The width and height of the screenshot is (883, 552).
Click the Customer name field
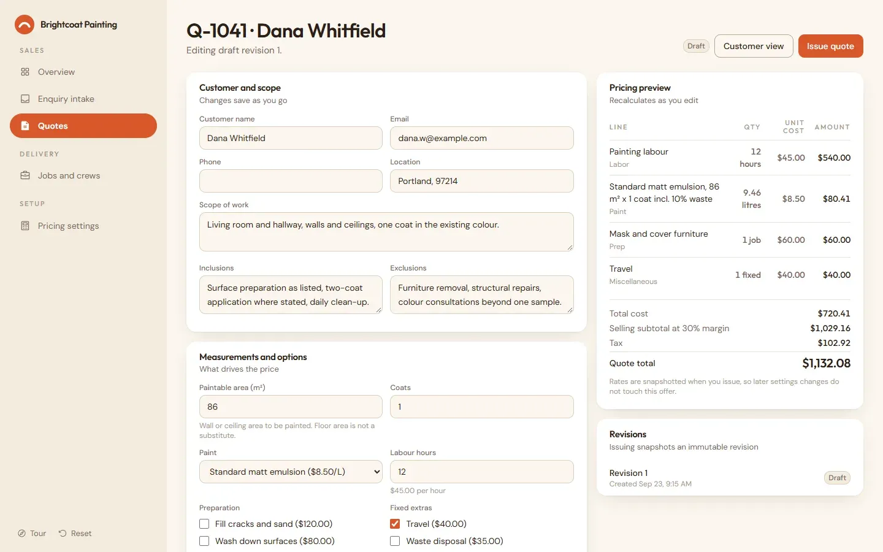point(291,138)
